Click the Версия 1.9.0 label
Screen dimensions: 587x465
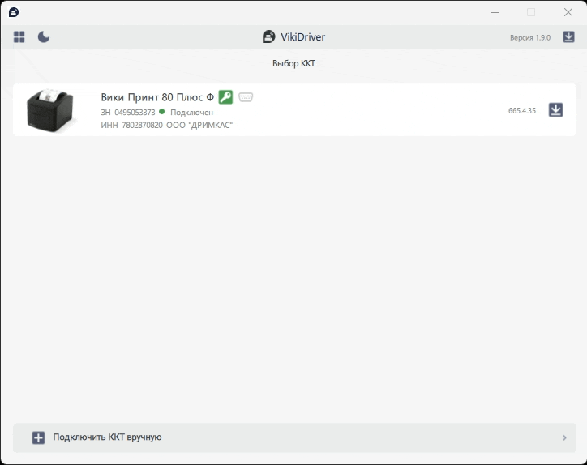point(529,38)
